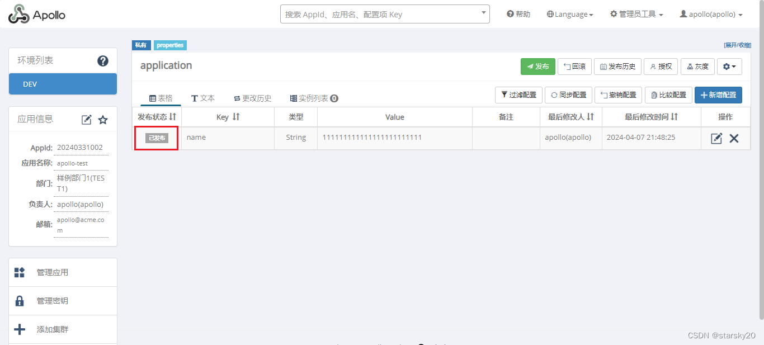Click the 回滚 button
The width and height of the screenshot is (764, 345).
click(574, 66)
